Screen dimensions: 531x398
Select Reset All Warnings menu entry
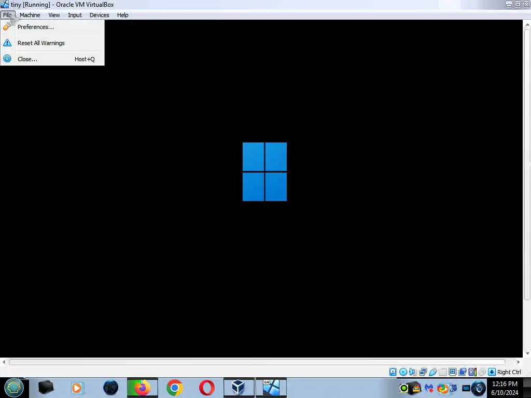click(x=52, y=43)
